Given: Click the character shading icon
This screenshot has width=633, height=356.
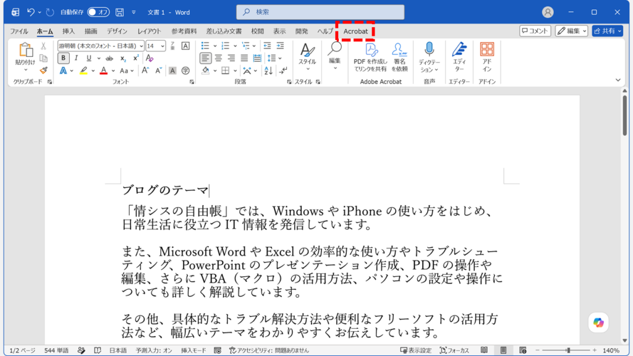Looking at the screenshot, I should [x=172, y=70].
